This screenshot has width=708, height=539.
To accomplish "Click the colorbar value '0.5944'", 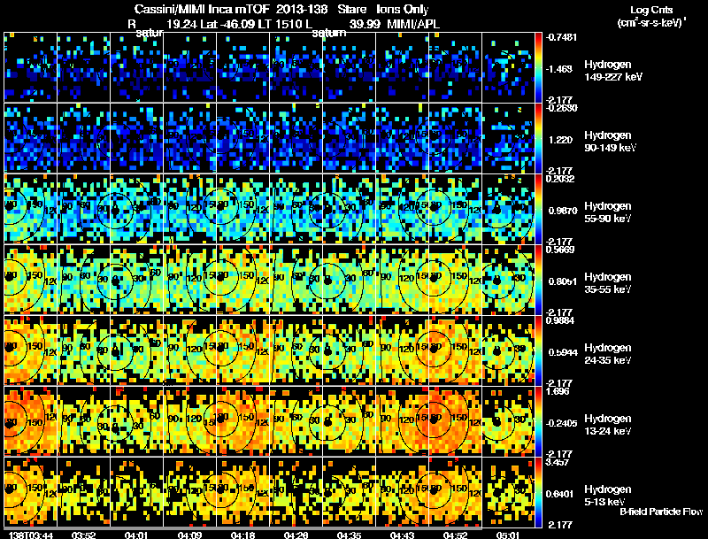I will (x=563, y=352).
